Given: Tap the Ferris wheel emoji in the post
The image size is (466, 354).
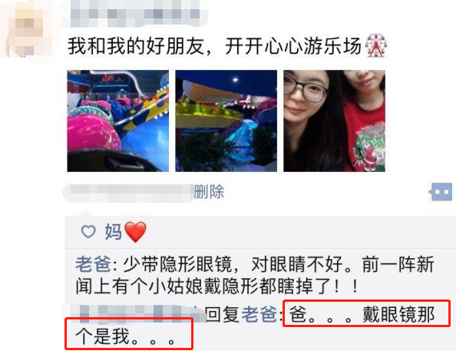Looking at the screenshot, I should click(376, 46).
